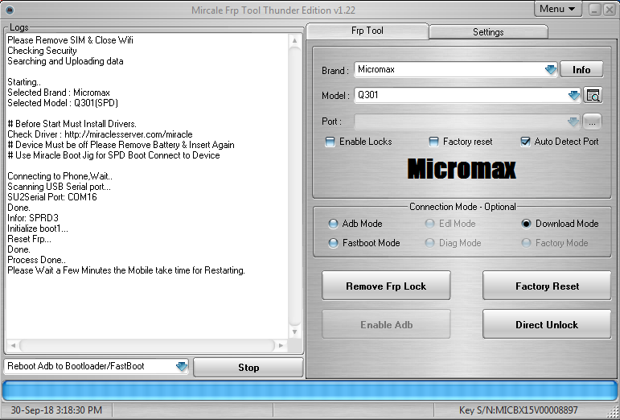Viewport: 620px width, 420px height.
Task: Click logs horizontal scrollbar track
Action: [x=146, y=345]
